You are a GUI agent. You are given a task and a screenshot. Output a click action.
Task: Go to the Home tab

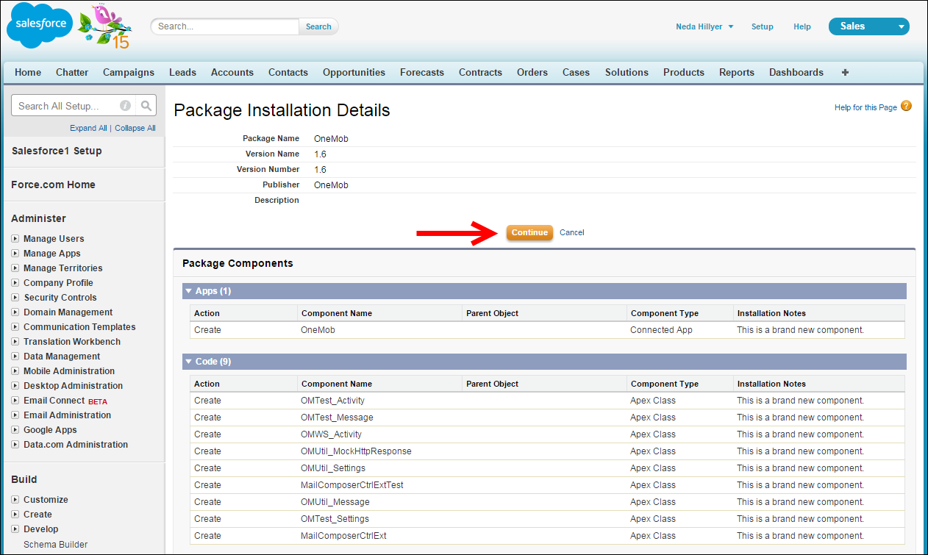pos(28,72)
